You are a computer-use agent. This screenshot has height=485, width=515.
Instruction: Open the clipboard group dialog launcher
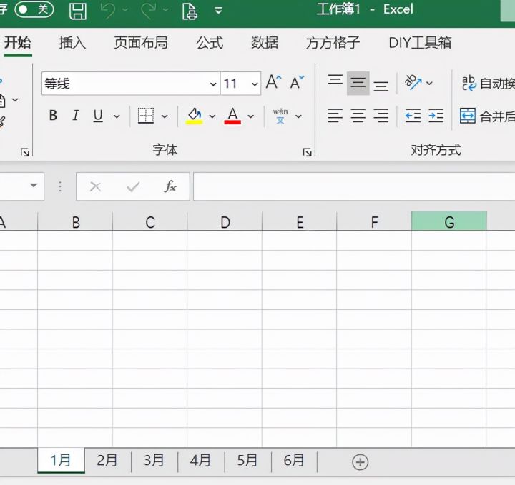tap(24, 152)
